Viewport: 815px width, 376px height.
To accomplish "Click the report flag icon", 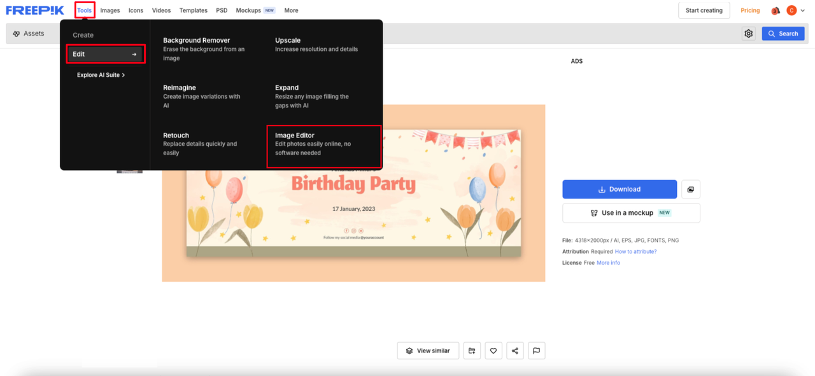I will click(x=537, y=351).
